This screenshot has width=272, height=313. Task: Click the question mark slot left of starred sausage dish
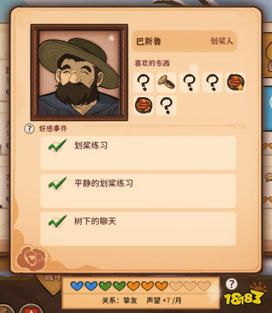click(x=212, y=82)
